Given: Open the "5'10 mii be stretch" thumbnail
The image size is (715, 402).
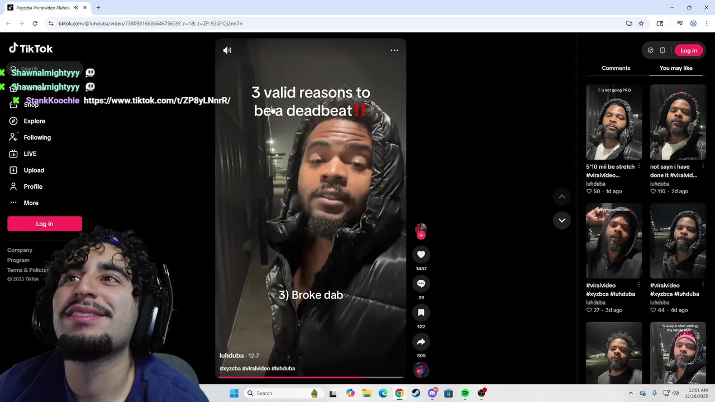Looking at the screenshot, I should [x=614, y=122].
